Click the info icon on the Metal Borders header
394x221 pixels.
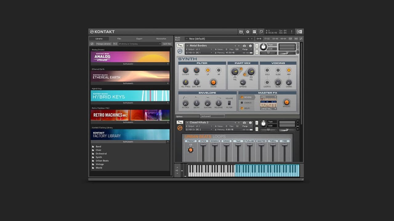pyautogui.click(x=250, y=45)
